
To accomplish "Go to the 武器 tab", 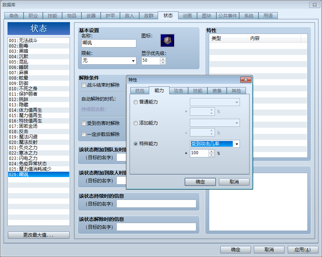I will point(91,16).
